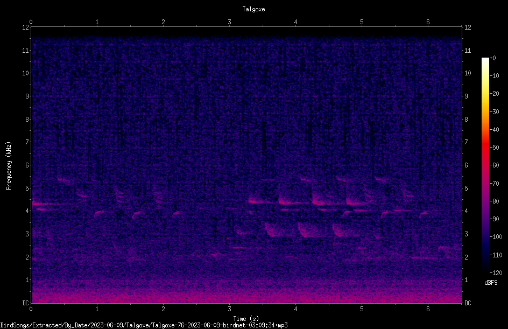
Task: Click the "11" tick on the left frequency axis
Action: (26, 51)
